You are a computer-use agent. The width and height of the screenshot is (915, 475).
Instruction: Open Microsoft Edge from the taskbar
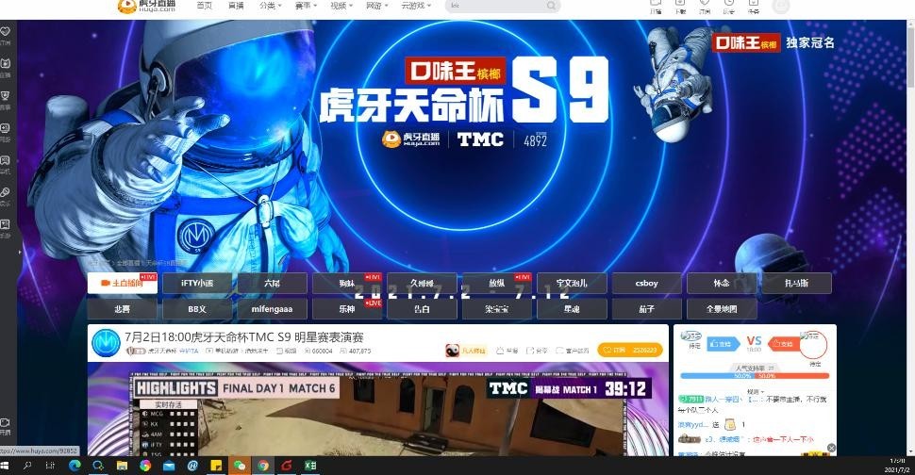[x=75, y=466]
